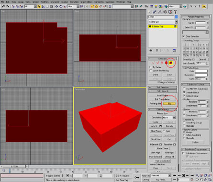This screenshot has width=213, height=182.
Task: Open the Motion command panel tab
Action: click(165, 12)
